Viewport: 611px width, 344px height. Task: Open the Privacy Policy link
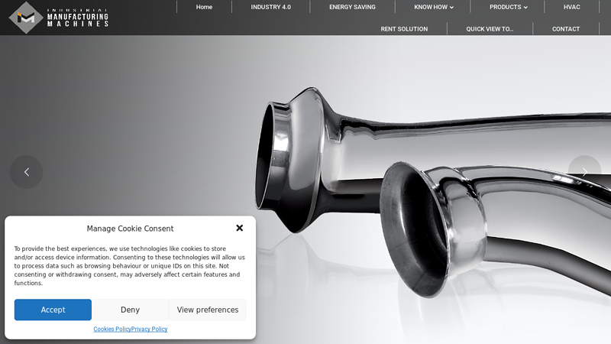(x=149, y=329)
